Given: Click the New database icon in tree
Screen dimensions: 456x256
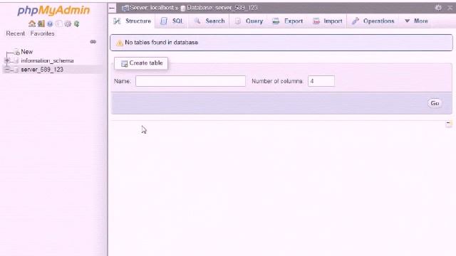Looking at the screenshot, I should coord(16,52).
